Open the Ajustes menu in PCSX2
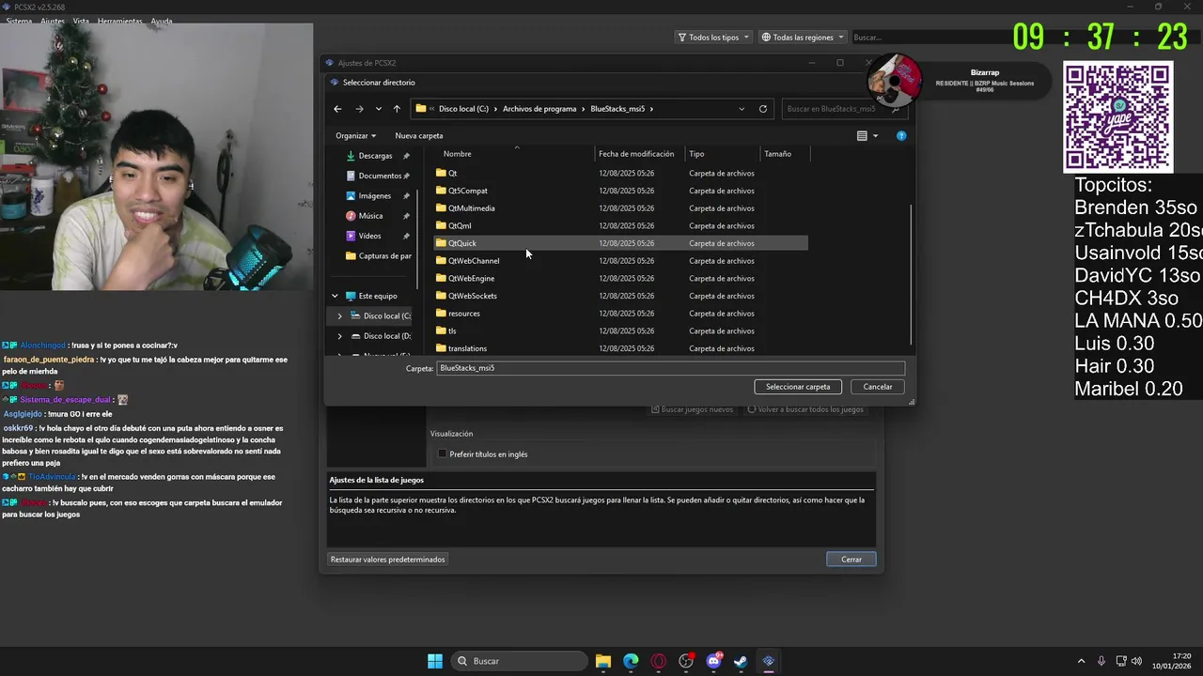1203x676 pixels. point(53,21)
